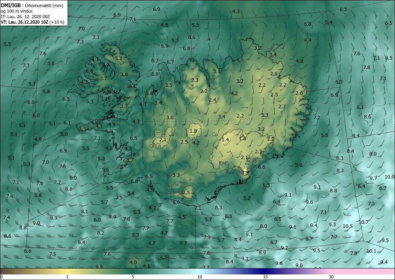Click the map value '10.7'
Image resolution: width=395 pixels, height=280 pixels.
coord(363,222)
